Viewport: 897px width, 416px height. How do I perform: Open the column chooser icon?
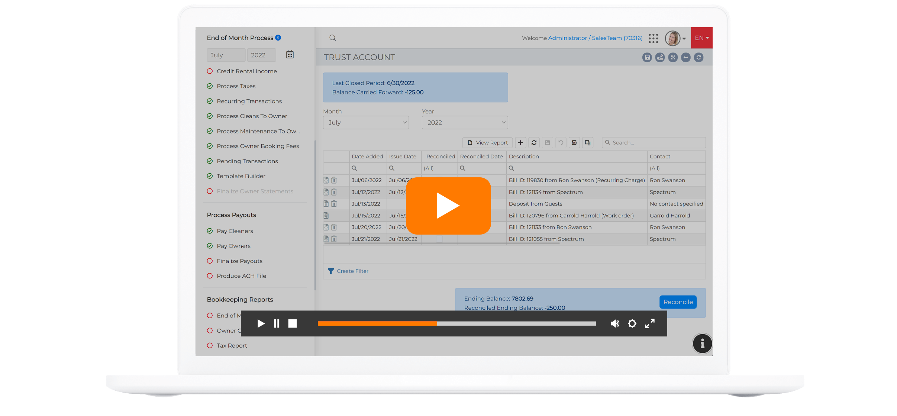[588, 143]
